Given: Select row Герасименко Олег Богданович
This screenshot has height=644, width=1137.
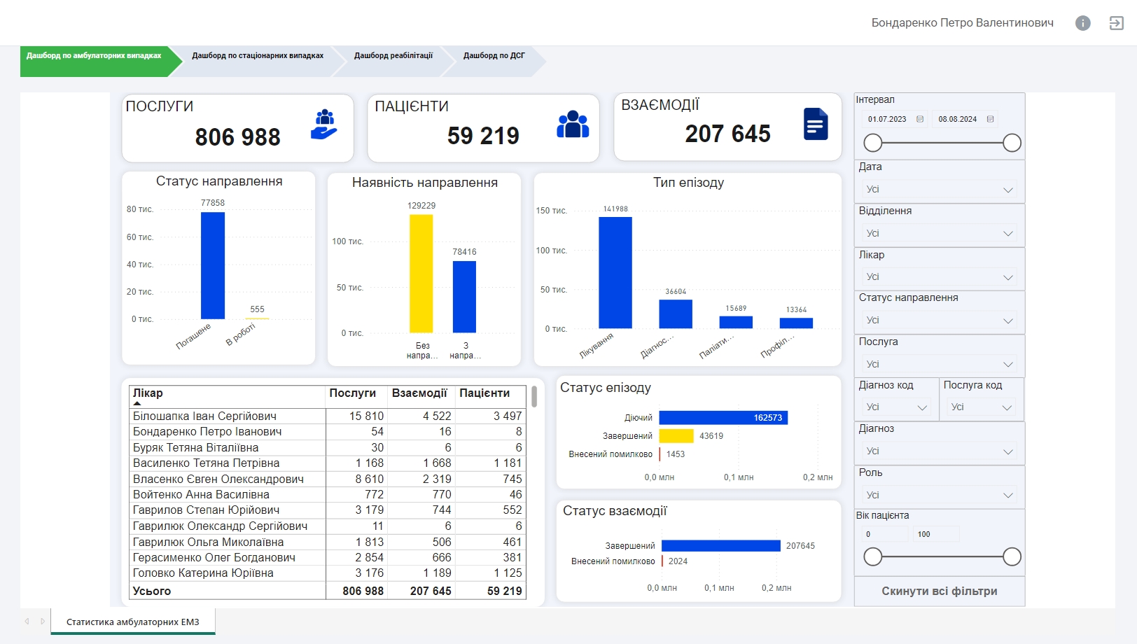Looking at the screenshot, I should [327, 558].
